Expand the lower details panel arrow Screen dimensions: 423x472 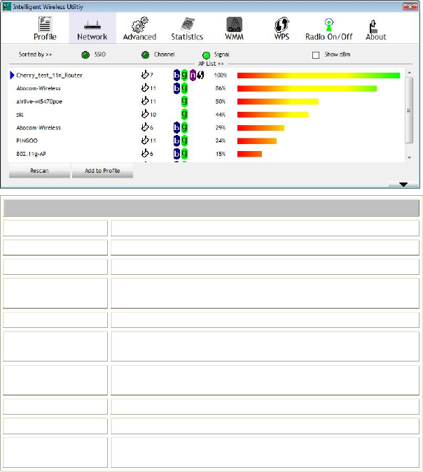[403, 184]
